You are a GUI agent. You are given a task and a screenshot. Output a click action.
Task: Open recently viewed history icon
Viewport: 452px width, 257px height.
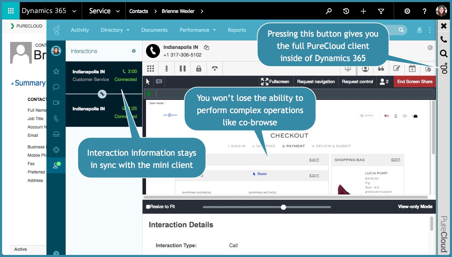(346, 11)
